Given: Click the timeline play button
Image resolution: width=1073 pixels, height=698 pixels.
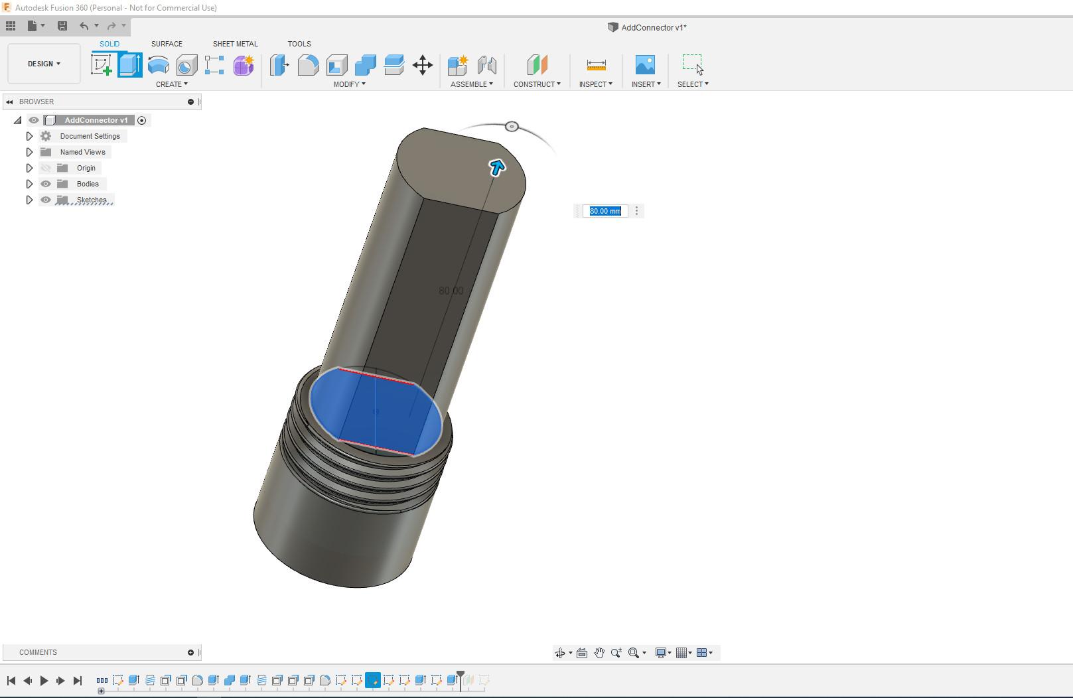Looking at the screenshot, I should click(x=44, y=680).
